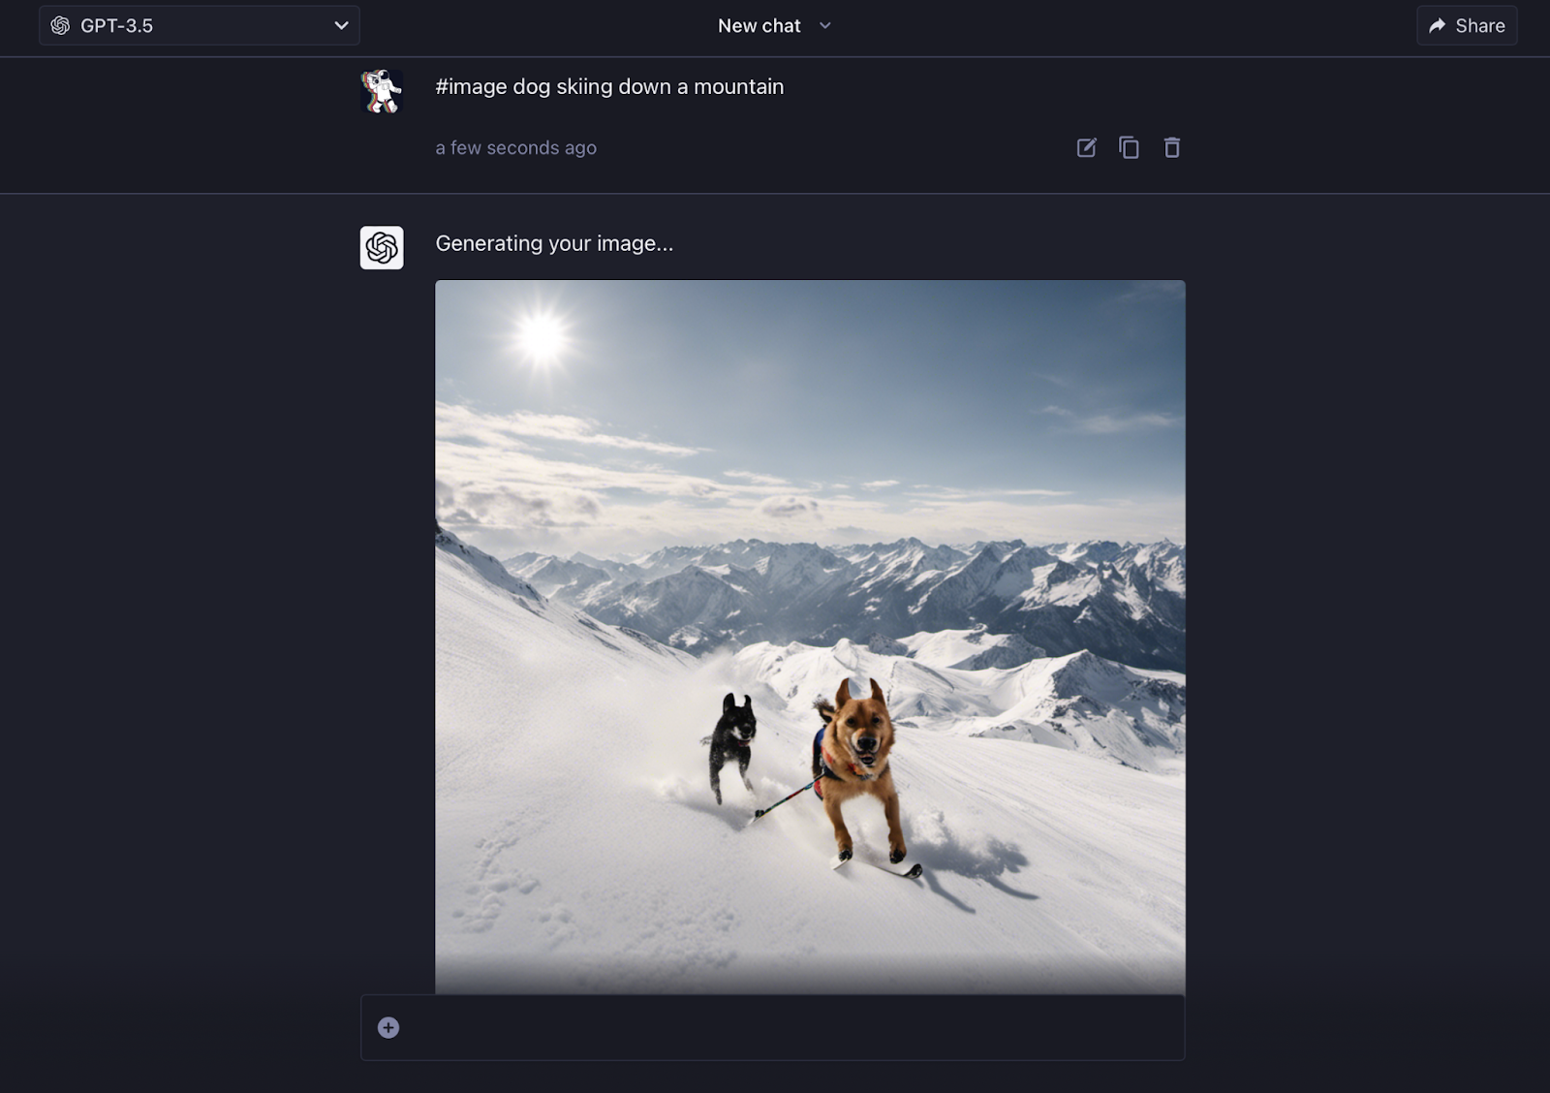
Task: Open the generated skiing dogs image
Action: (810, 637)
